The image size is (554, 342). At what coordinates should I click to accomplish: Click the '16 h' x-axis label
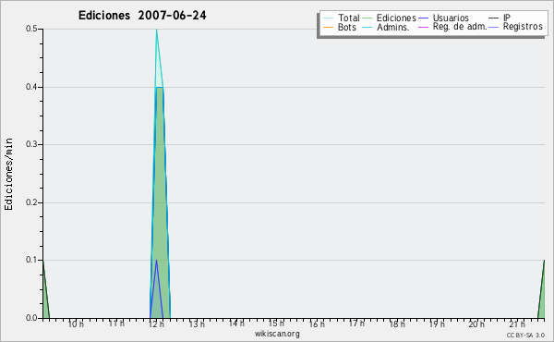[317, 324]
